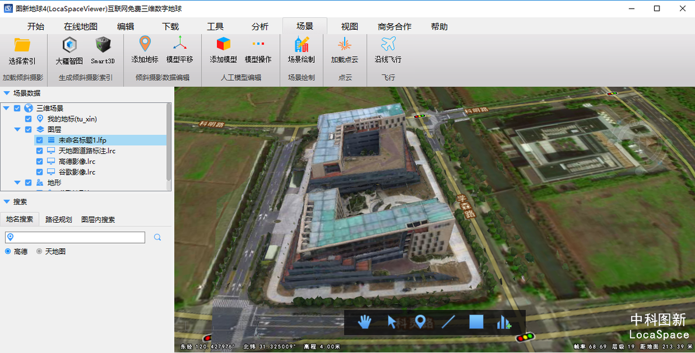Click the 高程 4.00米 status text

(322, 347)
